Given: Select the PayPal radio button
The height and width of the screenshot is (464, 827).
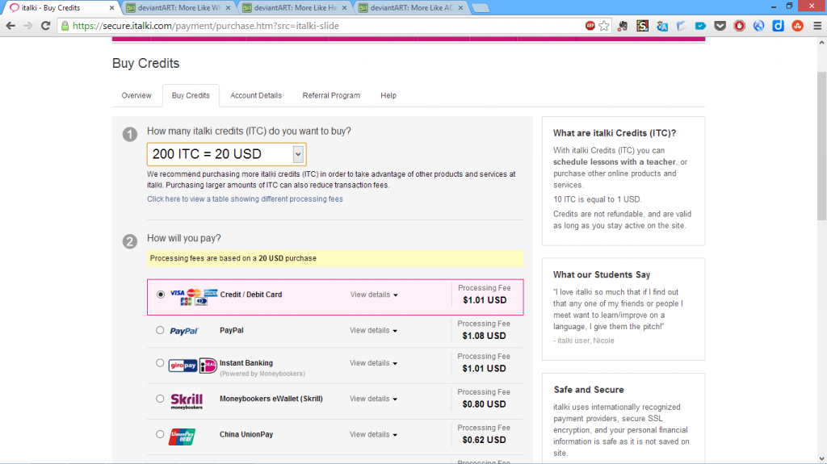Looking at the screenshot, I should [x=160, y=330].
